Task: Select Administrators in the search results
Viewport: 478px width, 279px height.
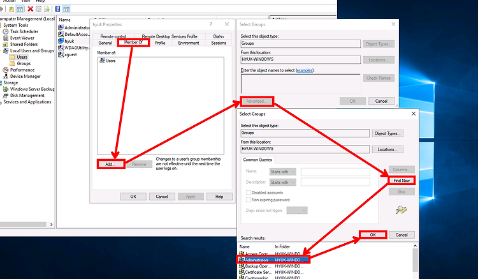Action: [x=273, y=260]
